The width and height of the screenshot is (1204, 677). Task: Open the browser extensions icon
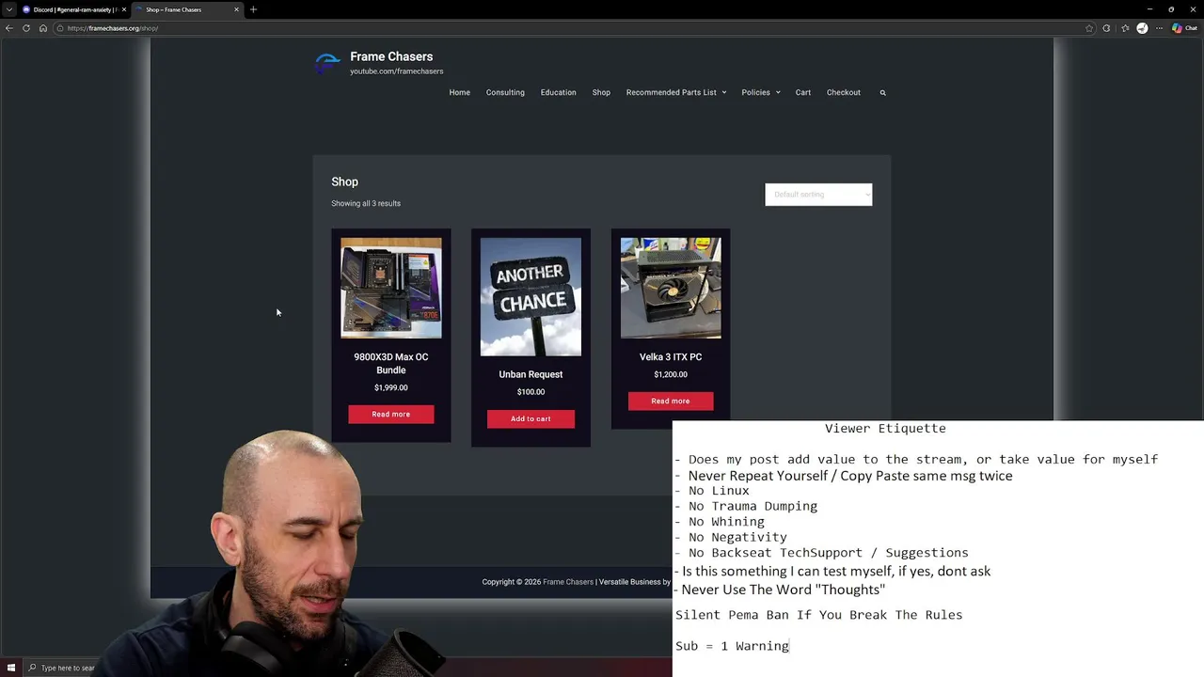(x=1107, y=28)
